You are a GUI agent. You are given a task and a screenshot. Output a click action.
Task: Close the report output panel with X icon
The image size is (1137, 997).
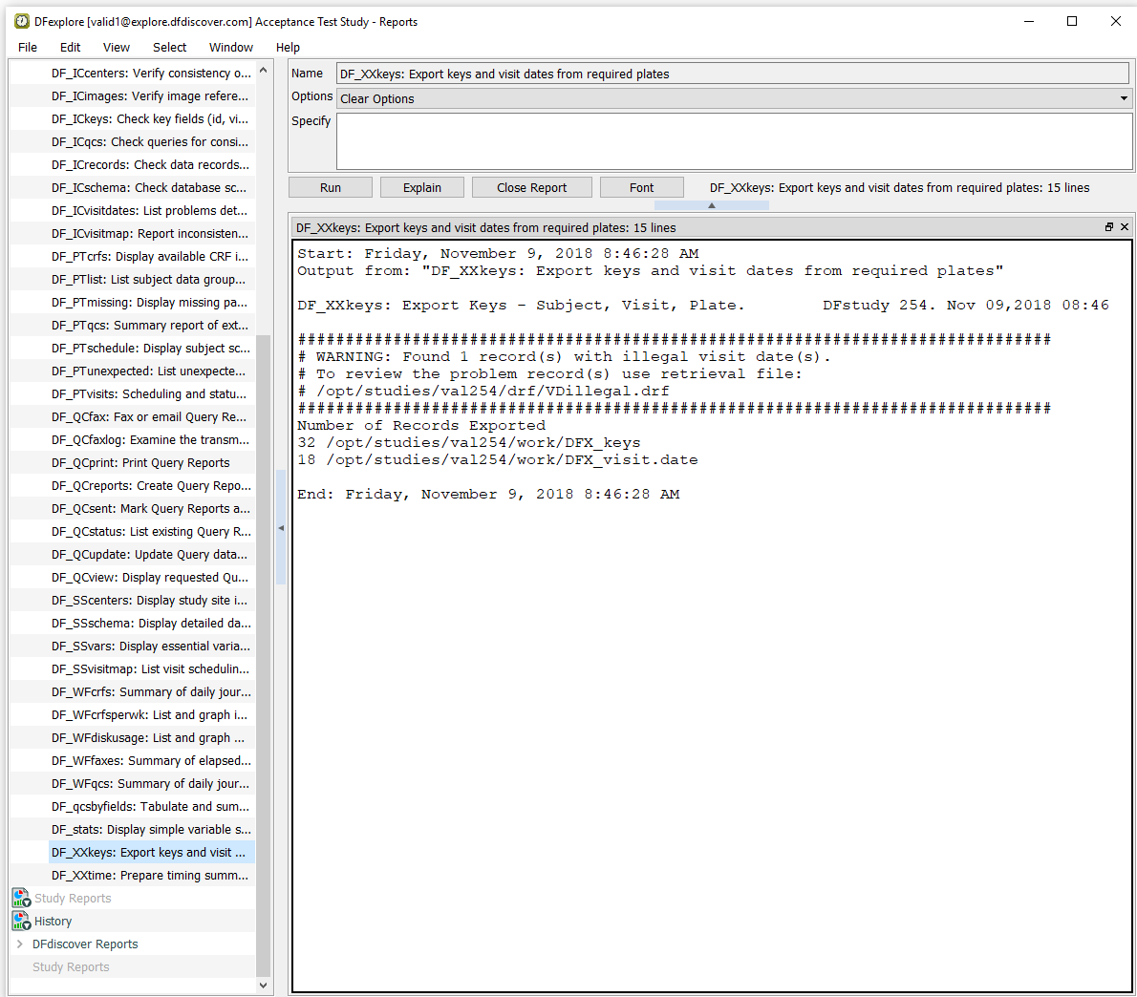[1125, 227]
